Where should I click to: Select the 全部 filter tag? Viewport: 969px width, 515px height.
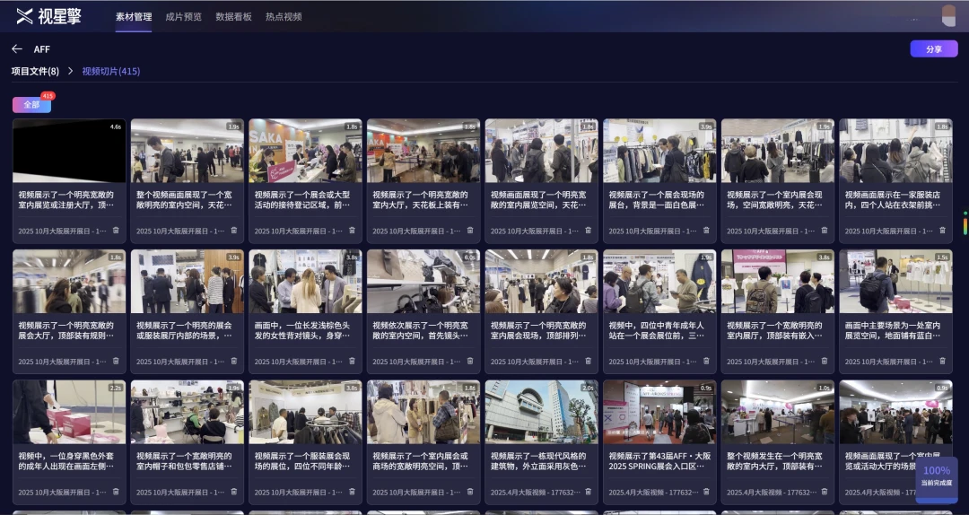coord(31,104)
